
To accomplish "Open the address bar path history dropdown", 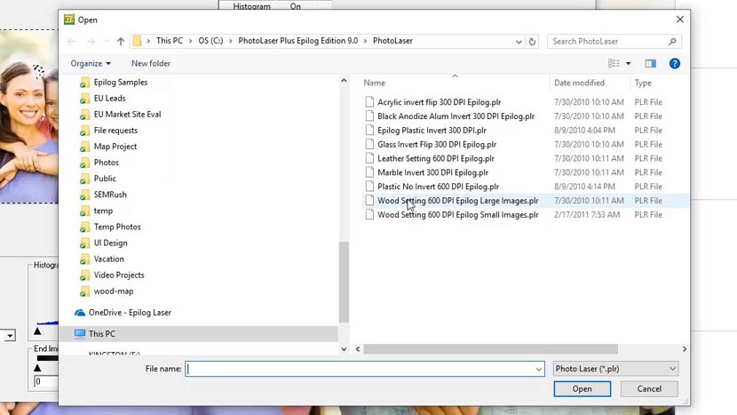I will 519,41.
